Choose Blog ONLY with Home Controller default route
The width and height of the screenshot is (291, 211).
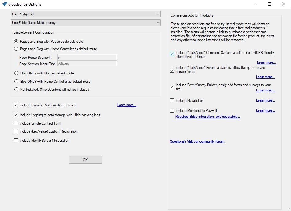tap(16, 81)
